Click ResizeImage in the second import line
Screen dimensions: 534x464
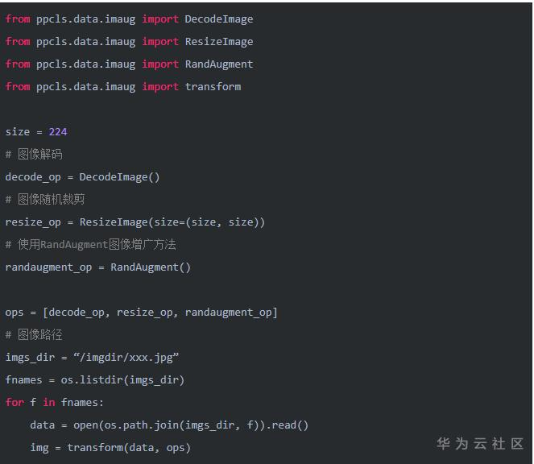point(218,41)
